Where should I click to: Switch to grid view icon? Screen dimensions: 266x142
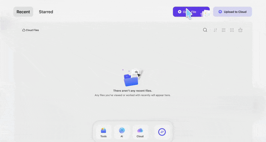pos(232,30)
